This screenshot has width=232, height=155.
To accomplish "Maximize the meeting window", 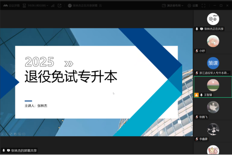I will pyautogui.click(x=221, y=5).
